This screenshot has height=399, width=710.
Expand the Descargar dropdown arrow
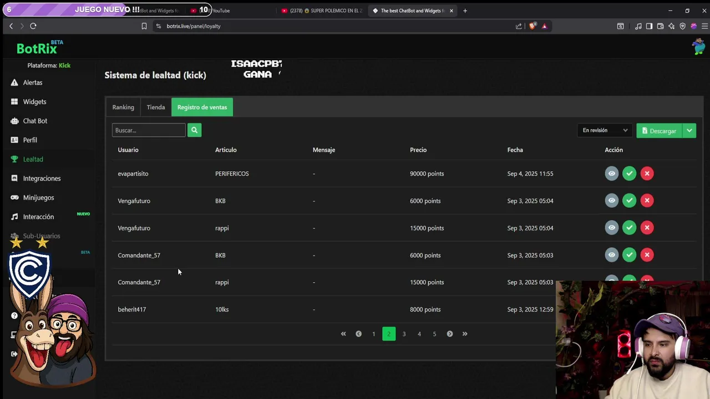coord(689,130)
